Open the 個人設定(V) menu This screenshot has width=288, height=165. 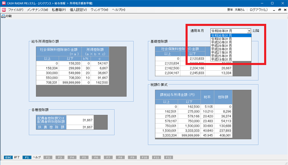point(78,9)
